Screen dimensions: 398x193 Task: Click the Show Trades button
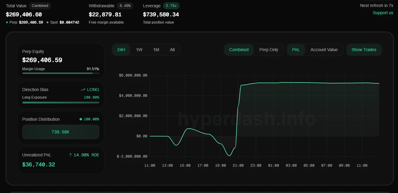364,50
